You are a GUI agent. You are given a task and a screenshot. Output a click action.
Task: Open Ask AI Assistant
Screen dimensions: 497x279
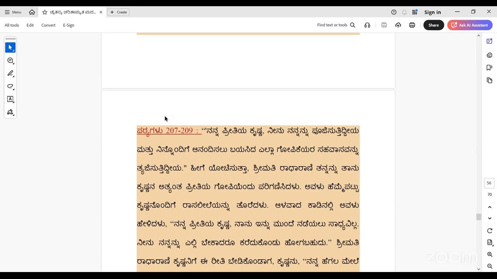(470, 25)
